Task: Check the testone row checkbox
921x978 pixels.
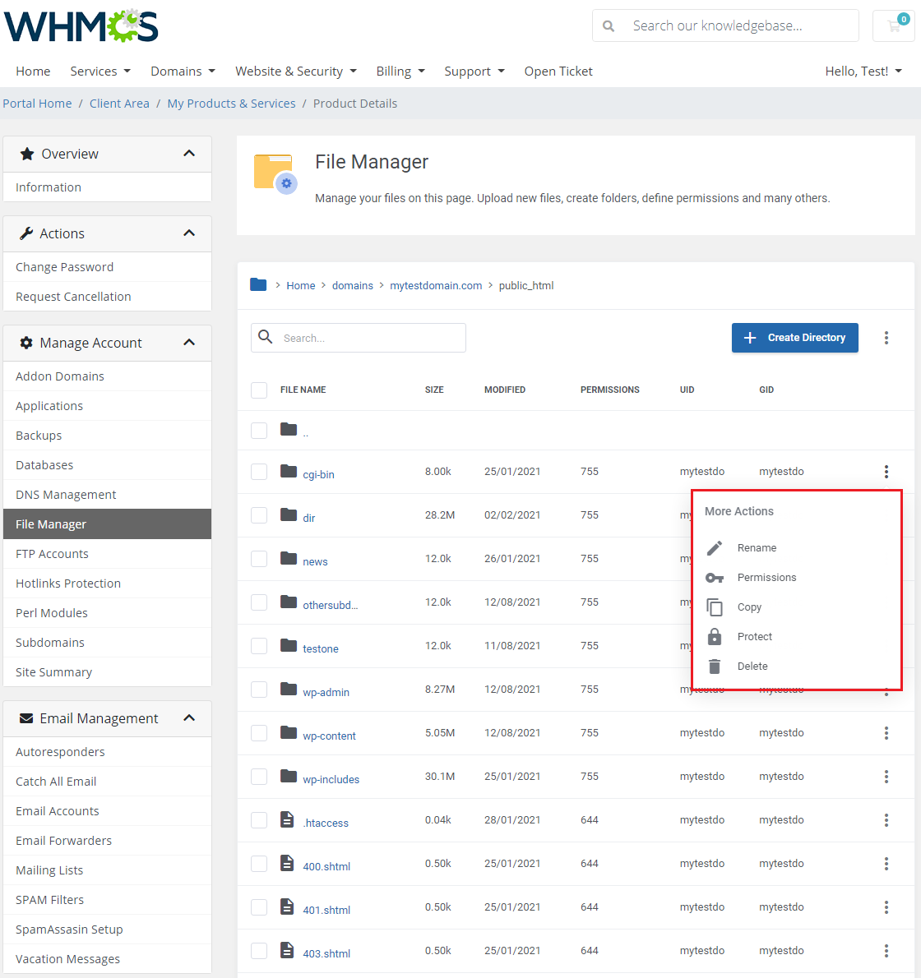Action: 259,645
